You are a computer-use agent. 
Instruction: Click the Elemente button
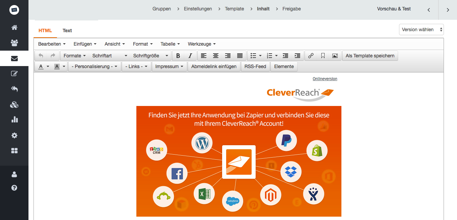(284, 66)
